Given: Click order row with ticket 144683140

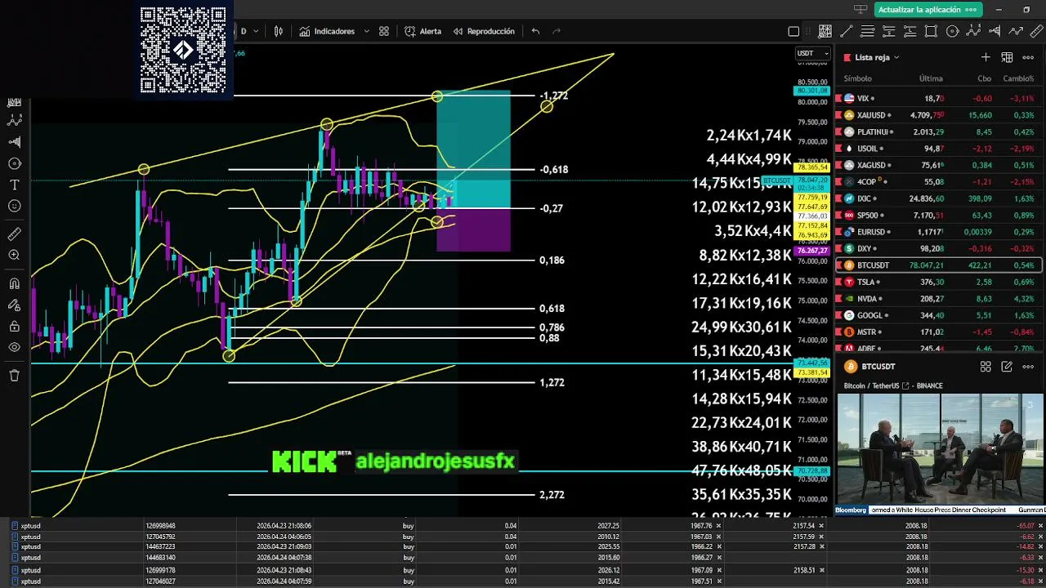Looking at the screenshot, I should point(523,558).
